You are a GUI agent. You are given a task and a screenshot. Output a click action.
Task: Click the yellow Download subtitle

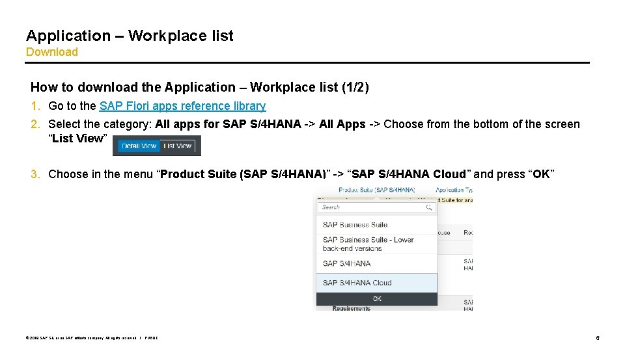52,52
